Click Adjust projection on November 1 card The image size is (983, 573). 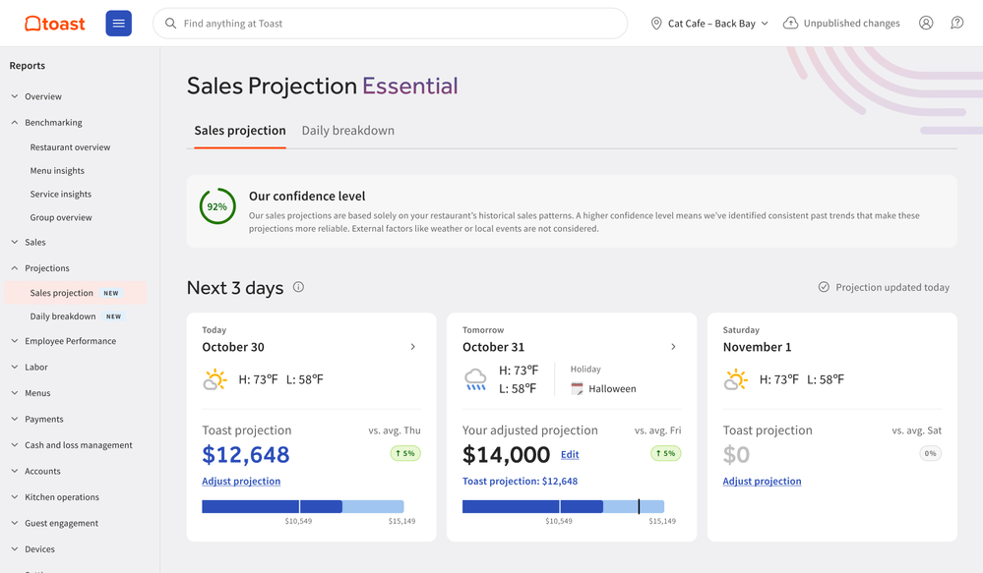click(762, 481)
